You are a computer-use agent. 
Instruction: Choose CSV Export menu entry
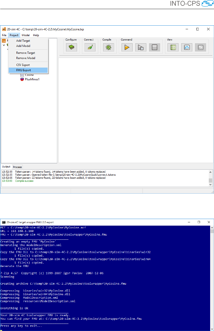pyautogui.click(x=28, y=65)
